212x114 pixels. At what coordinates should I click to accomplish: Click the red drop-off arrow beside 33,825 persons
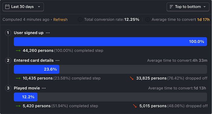(131, 78)
